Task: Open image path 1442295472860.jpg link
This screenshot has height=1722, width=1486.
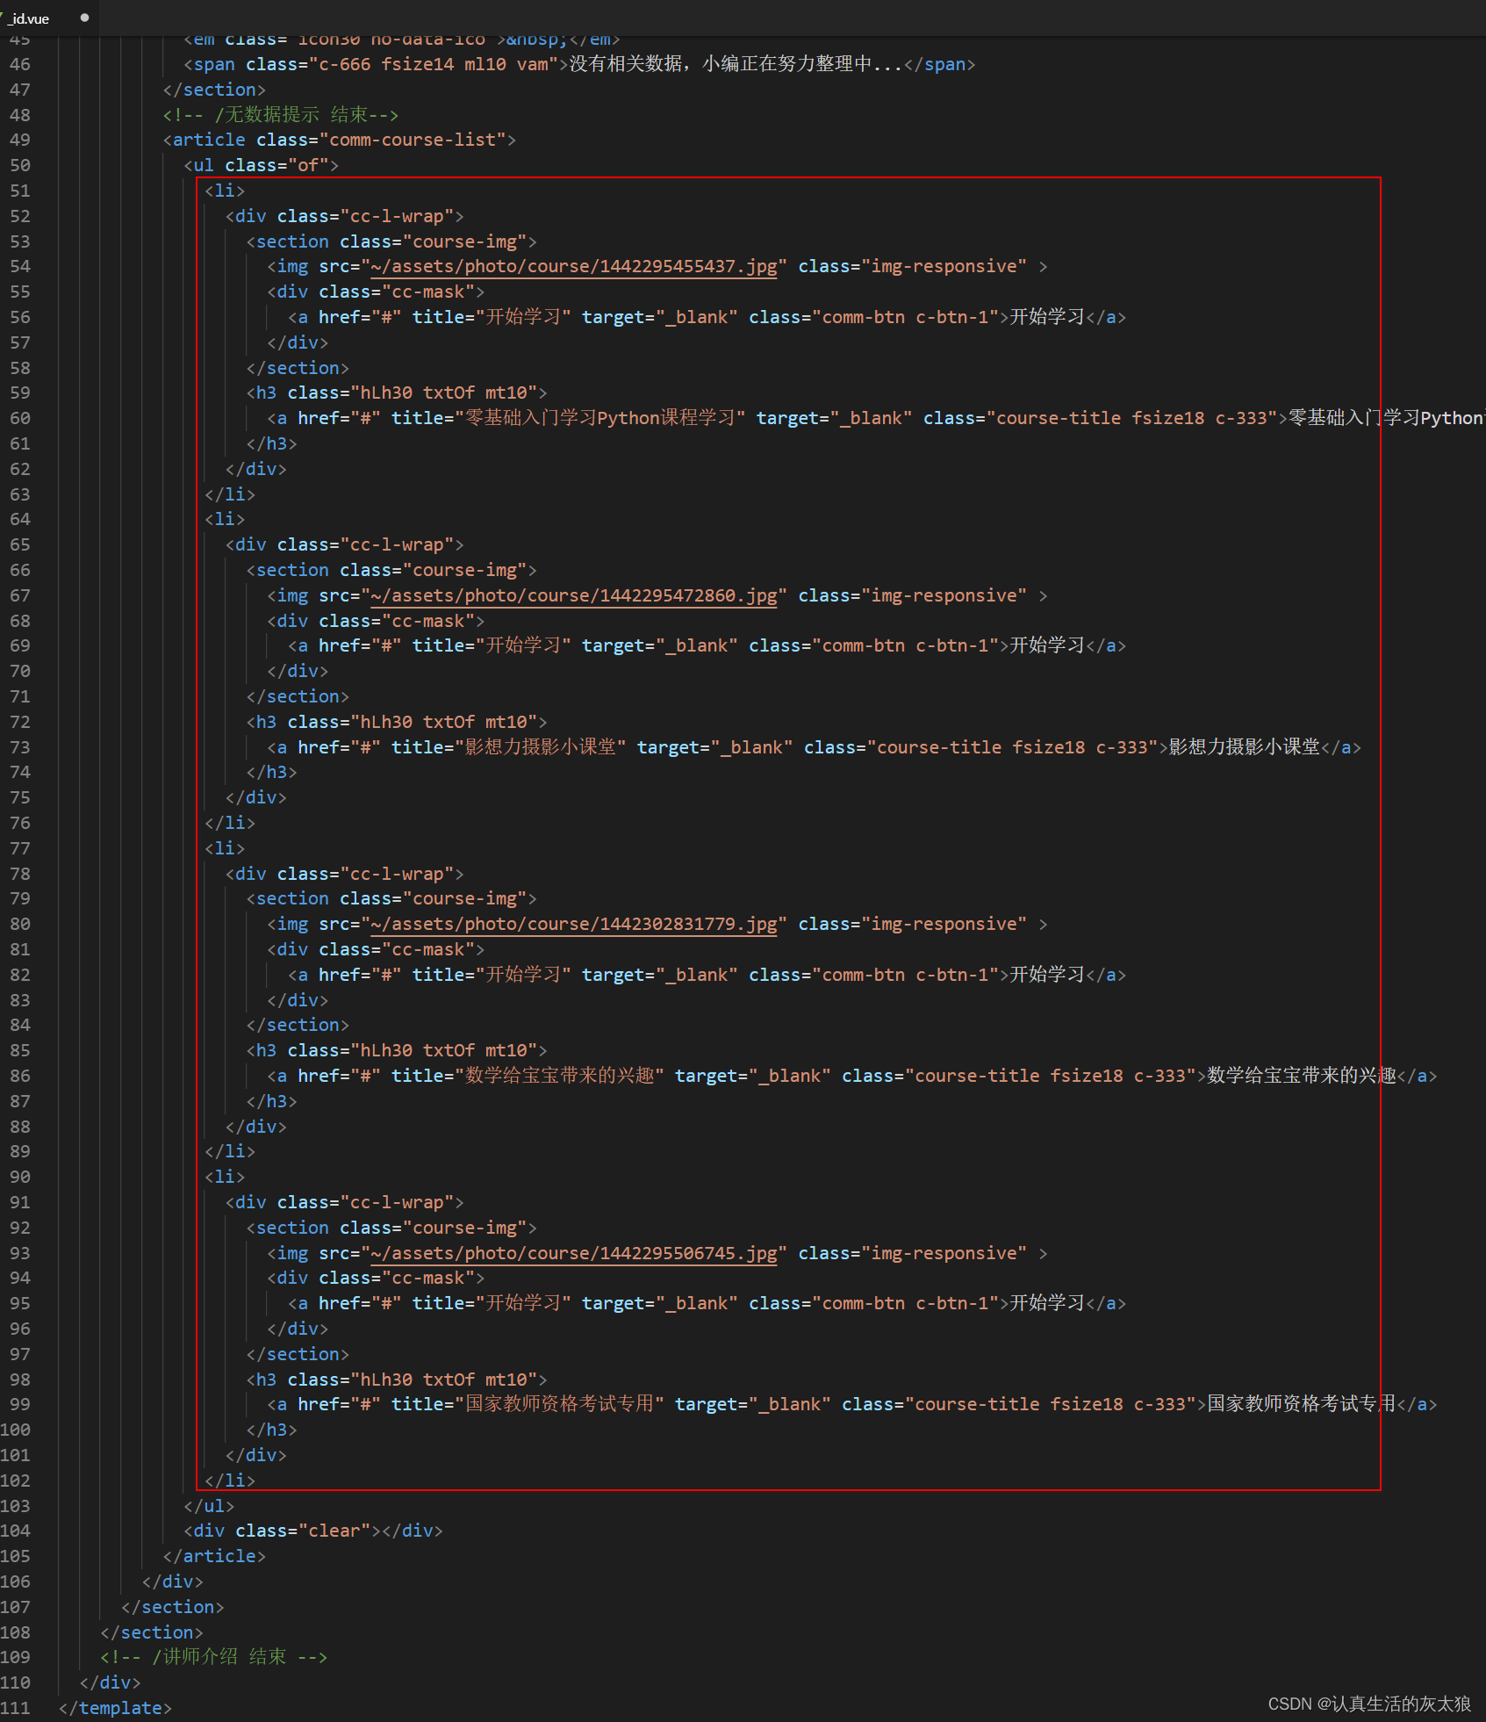Action: (x=574, y=595)
